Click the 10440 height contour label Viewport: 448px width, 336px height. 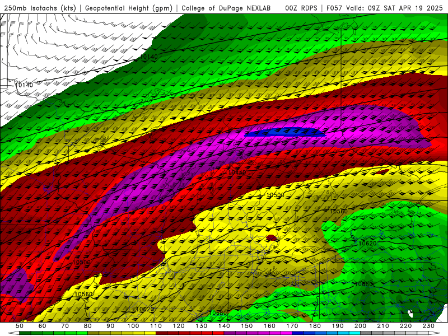click(237, 172)
